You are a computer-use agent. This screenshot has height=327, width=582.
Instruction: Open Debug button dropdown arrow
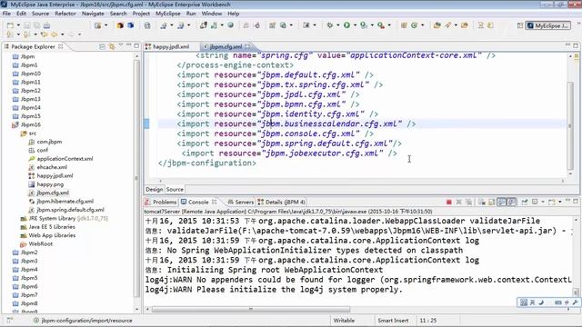337,25
